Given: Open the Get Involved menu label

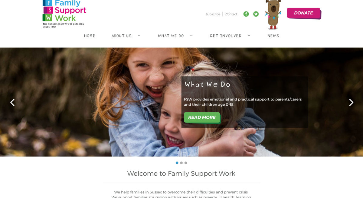Looking at the screenshot, I should tap(226, 36).
